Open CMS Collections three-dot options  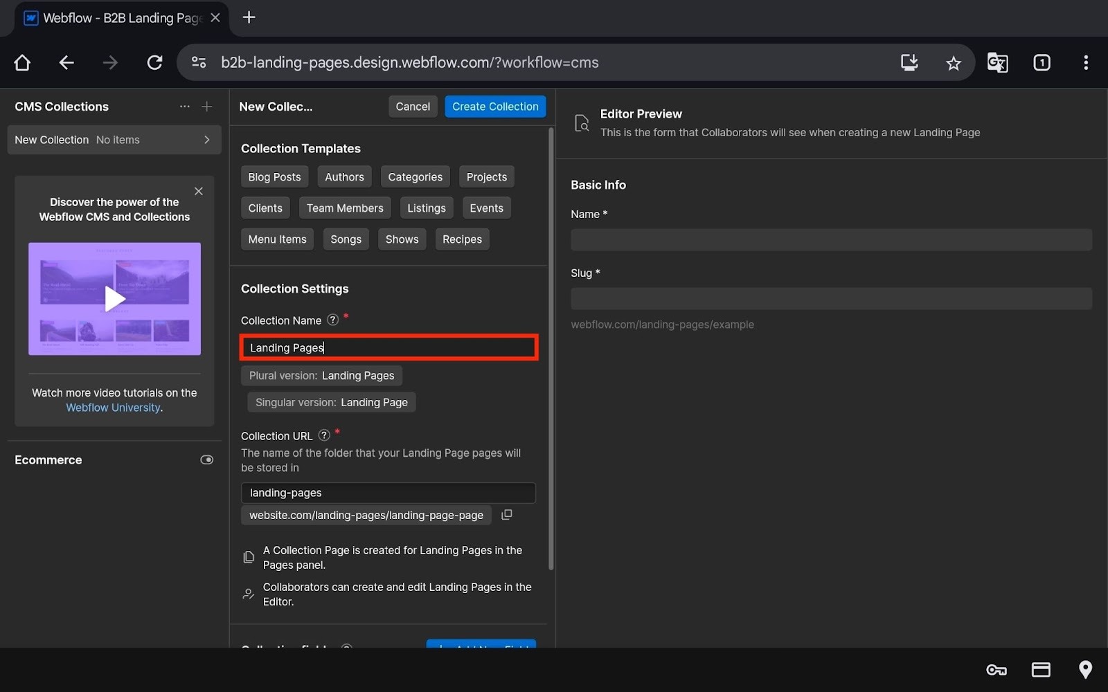[184, 107]
